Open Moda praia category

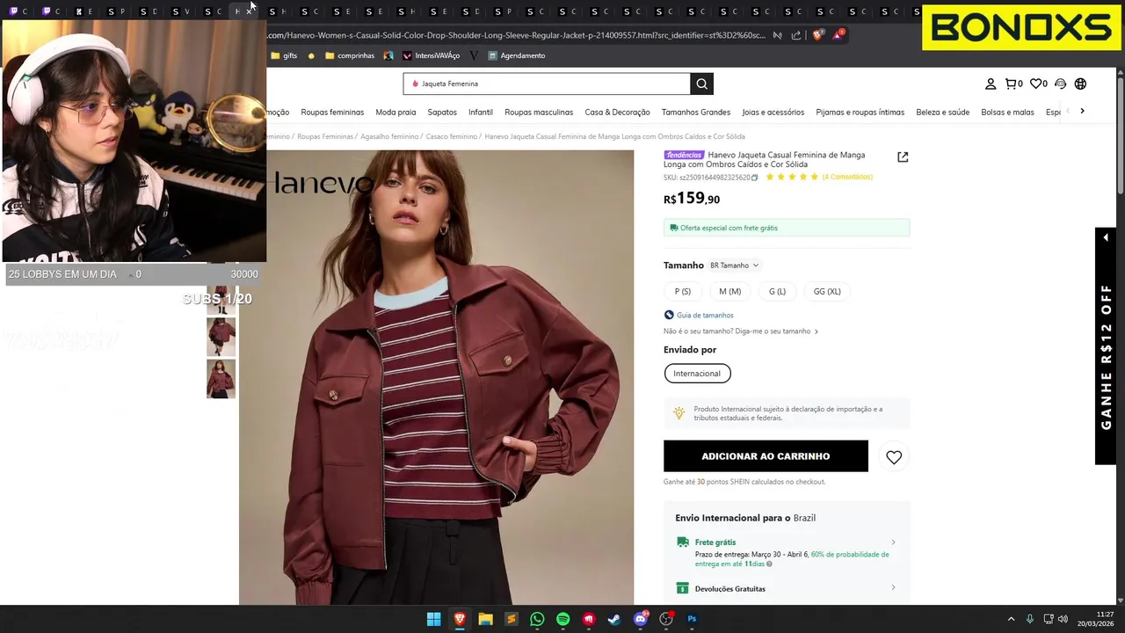(x=396, y=113)
